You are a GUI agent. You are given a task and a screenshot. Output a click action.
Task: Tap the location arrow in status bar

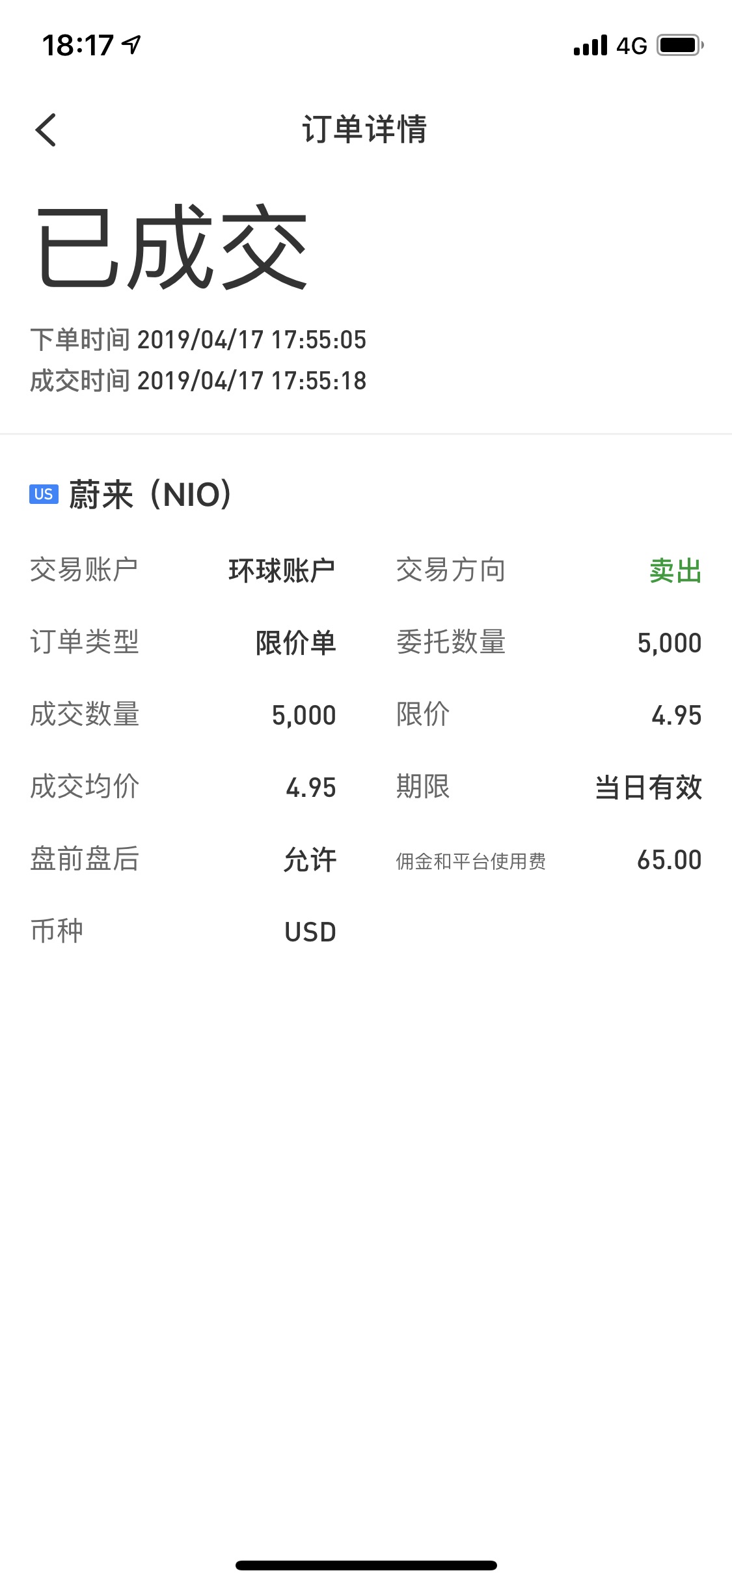tap(132, 45)
